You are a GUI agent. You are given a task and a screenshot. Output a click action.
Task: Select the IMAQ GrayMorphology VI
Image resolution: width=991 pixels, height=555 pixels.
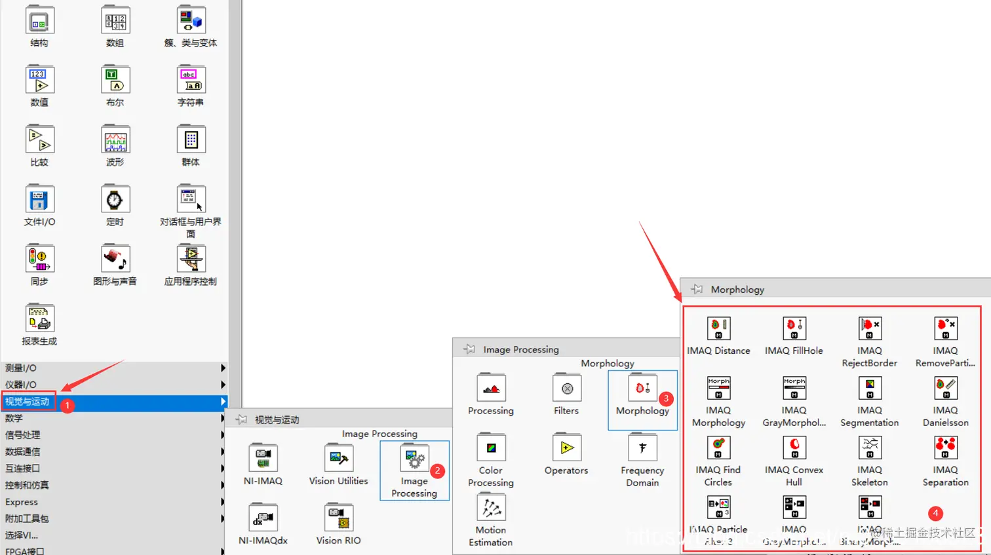(794, 388)
